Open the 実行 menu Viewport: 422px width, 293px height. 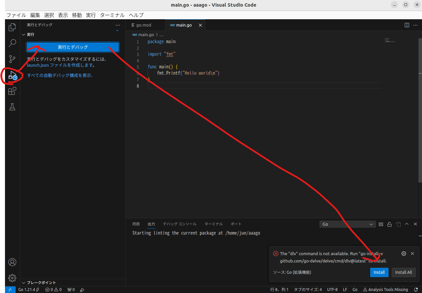coord(91,15)
